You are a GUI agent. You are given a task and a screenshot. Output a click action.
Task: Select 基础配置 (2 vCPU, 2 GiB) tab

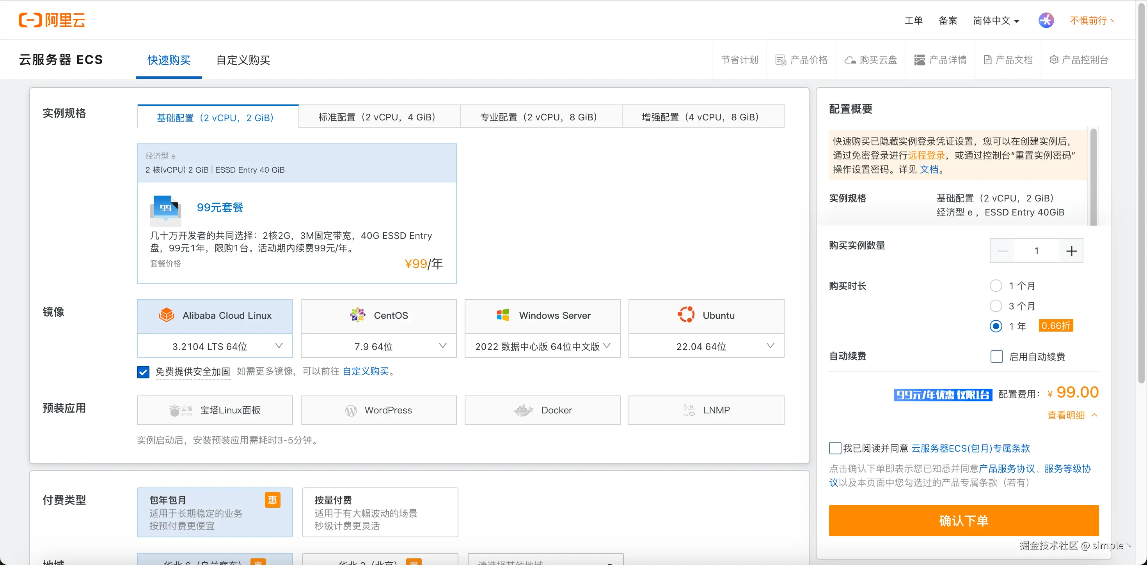tap(218, 117)
